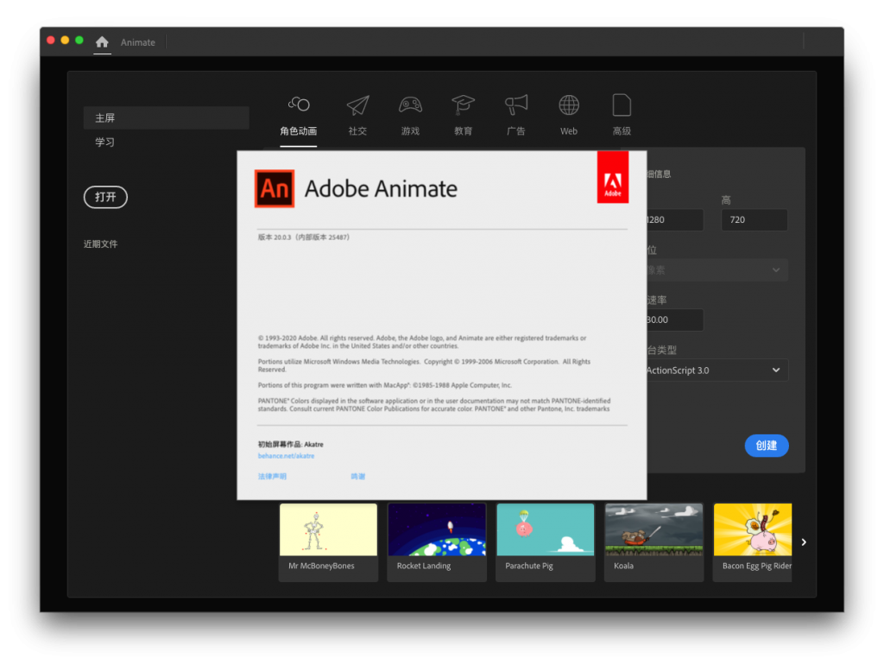Maximize window with green button
884x665 pixels.
click(x=79, y=40)
